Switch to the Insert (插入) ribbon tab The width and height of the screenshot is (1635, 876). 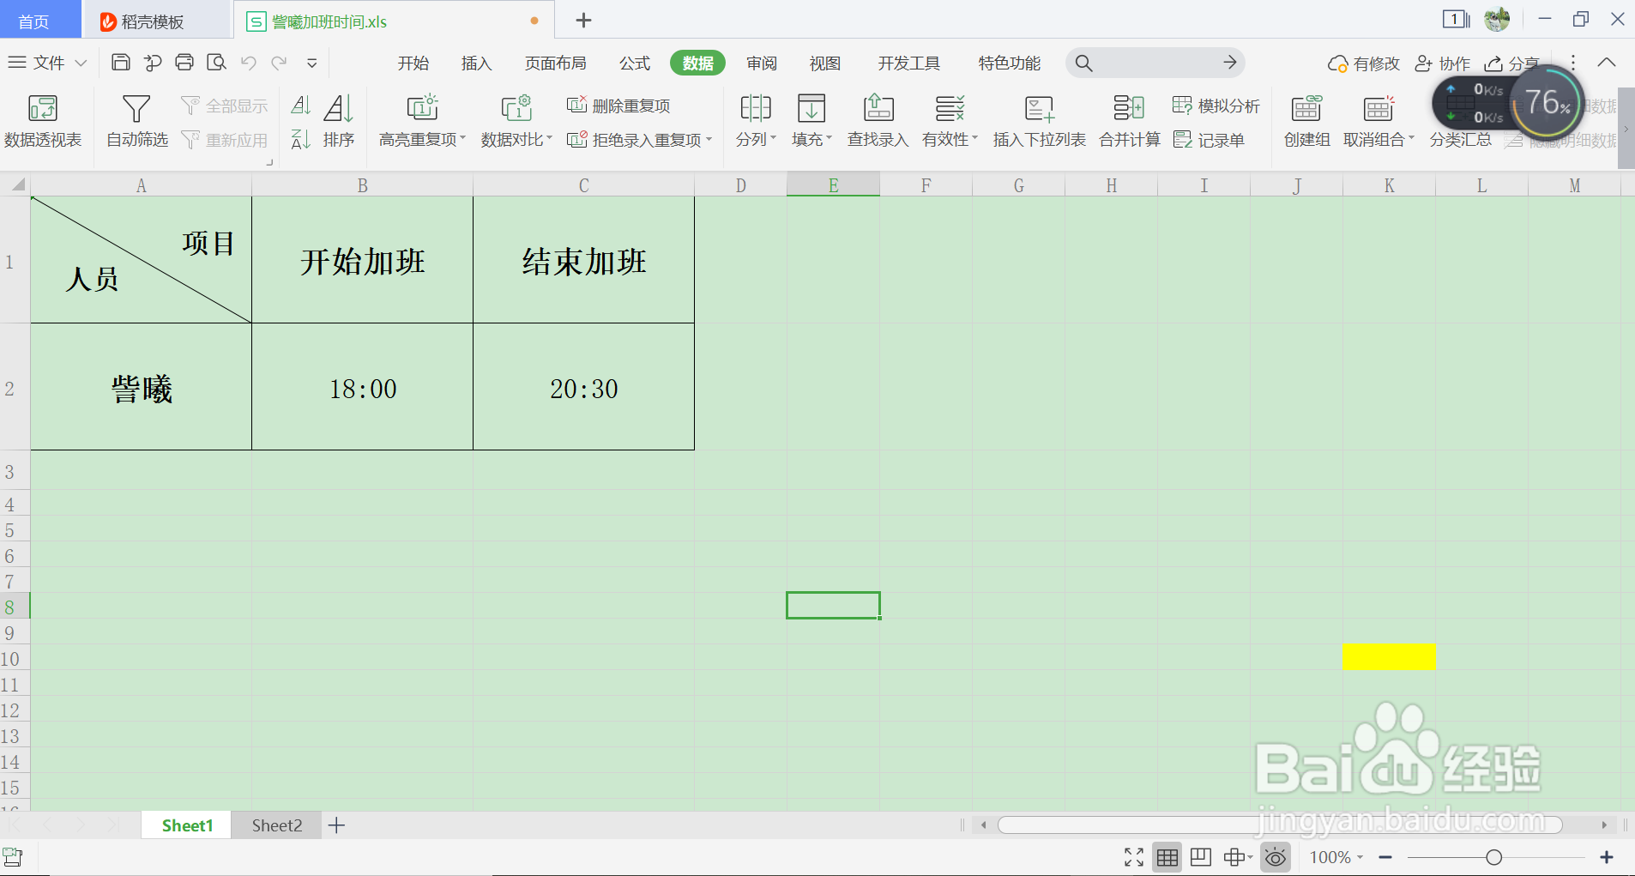(x=476, y=63)
